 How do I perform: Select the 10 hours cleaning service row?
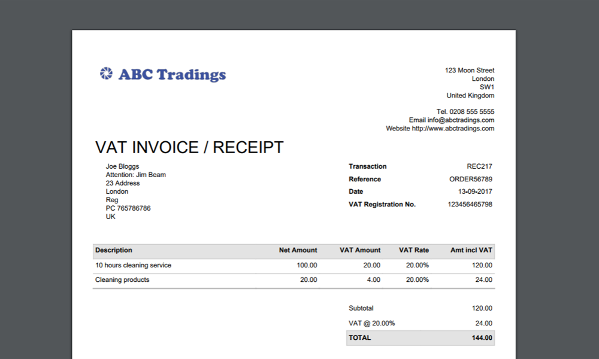tap(134, 265)
